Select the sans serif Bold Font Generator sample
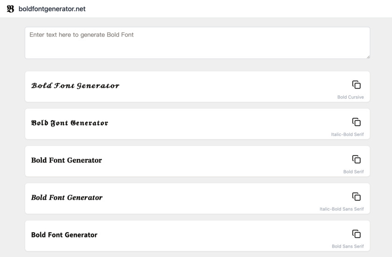This screenshot has width=392, height=257. point(64,235)
